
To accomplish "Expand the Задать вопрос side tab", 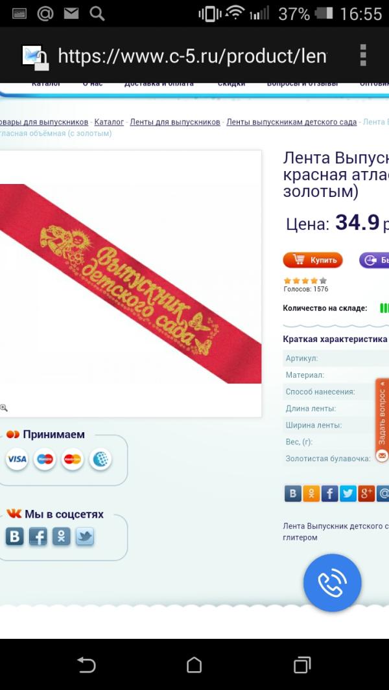I will pyautogui.click(x=382, y=420).
